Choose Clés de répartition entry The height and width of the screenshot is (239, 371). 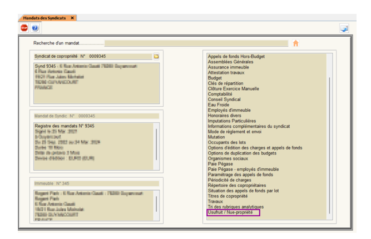tap(225, 83)
